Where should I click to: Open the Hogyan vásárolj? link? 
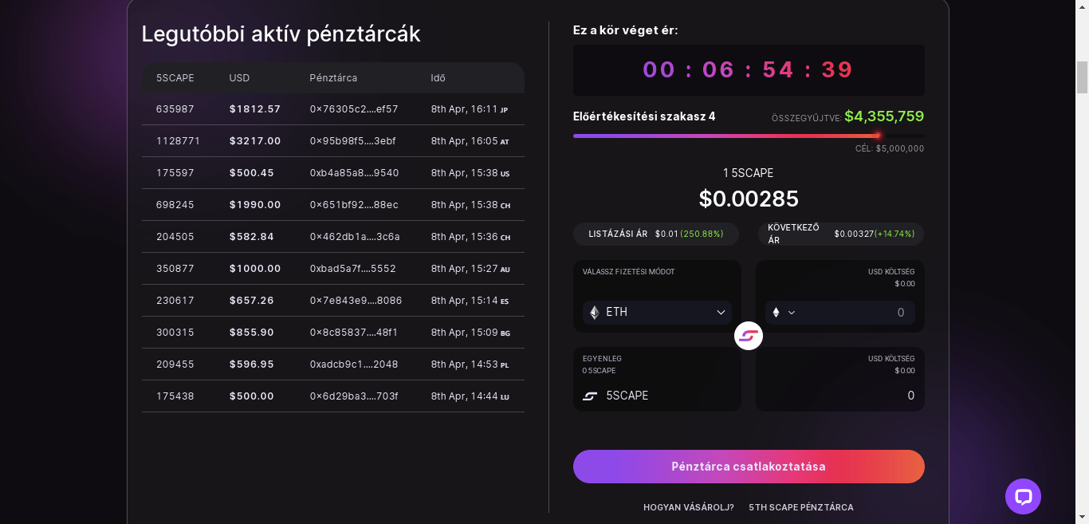pyautogui.click(x=689, y=507)
